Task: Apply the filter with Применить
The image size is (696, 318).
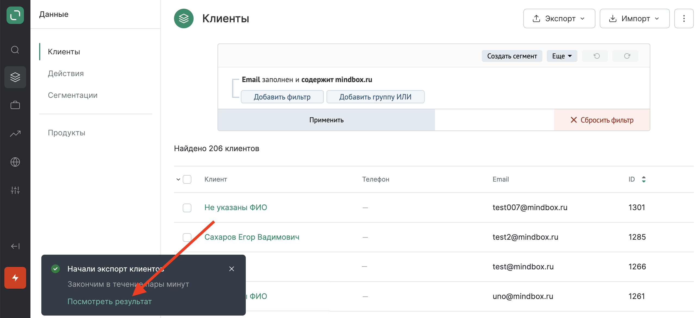Action: tap(326, 120)
